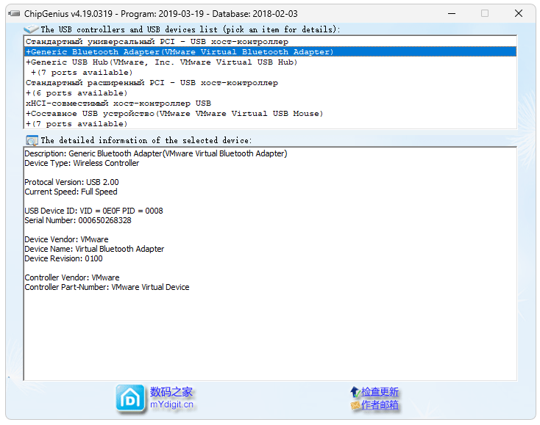This screenshot has width=540, height=425.
Task: Select the indented '+(7 ports available)' row under USB Hub
Action: click(x=270, y=73)
